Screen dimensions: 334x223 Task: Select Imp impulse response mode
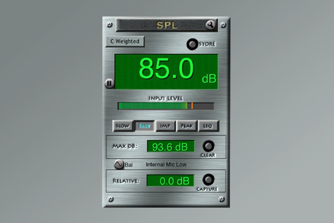[x=165, y=126]
